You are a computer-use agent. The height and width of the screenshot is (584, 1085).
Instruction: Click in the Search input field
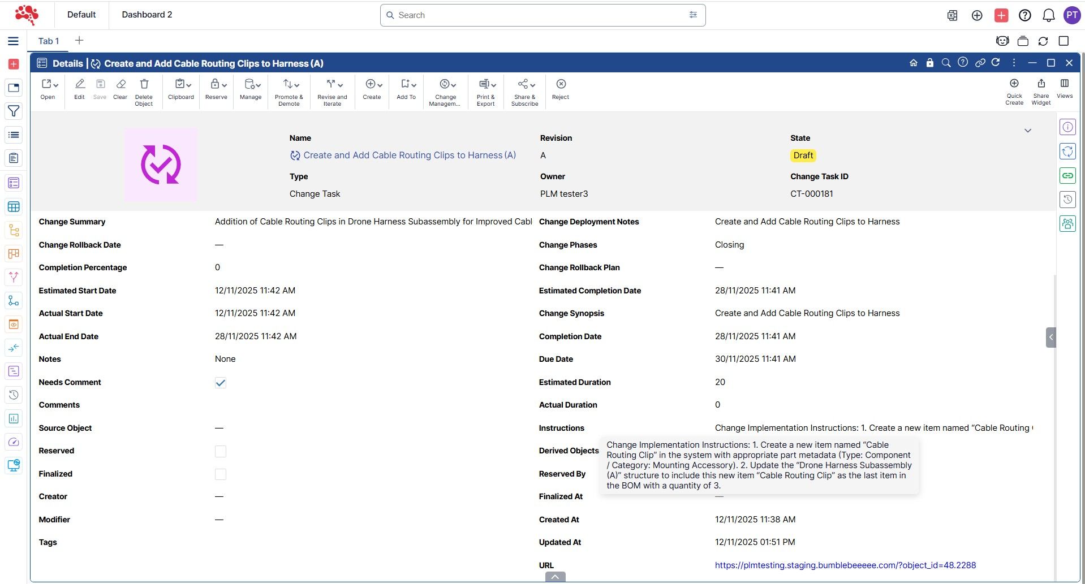[537, 15]
